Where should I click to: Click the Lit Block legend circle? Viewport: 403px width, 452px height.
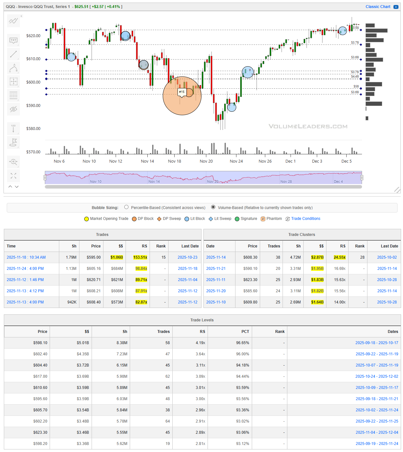pyautogui.click(x=187, y=219)
